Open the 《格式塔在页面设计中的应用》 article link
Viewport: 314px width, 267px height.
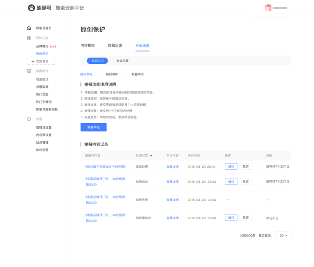(106, 167)
